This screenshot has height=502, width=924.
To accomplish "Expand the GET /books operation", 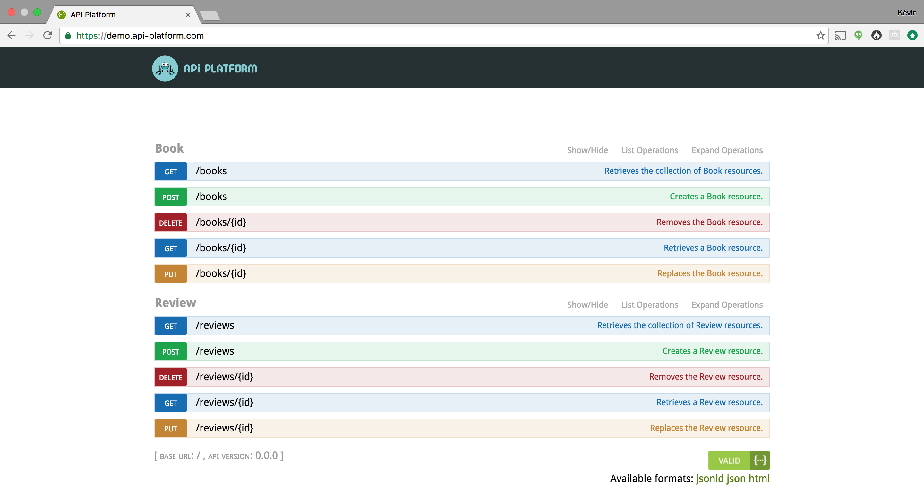I will tap(462, 171).
